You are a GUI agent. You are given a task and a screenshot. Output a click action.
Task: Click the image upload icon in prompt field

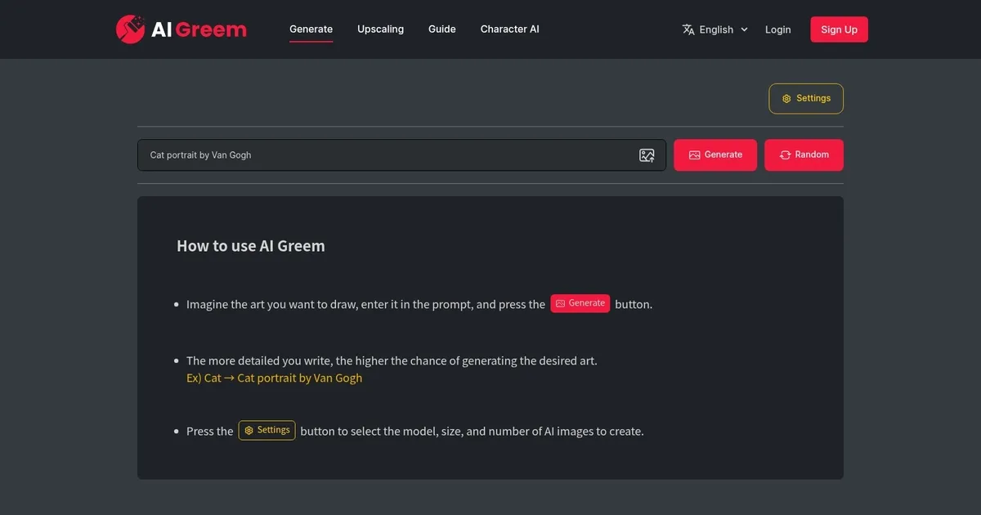coord(647,155)
